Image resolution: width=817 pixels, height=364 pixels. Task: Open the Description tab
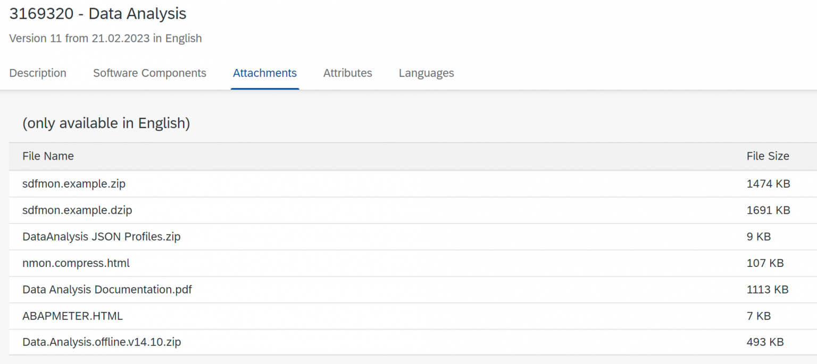[38, 73]
